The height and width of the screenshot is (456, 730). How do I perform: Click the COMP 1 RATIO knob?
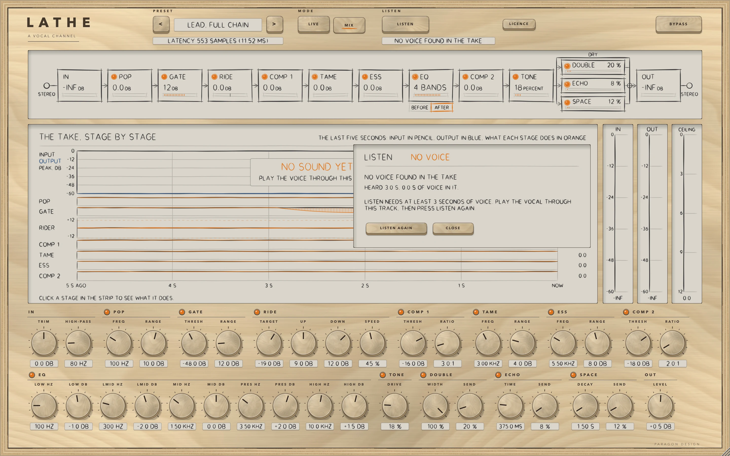tap(447, 343)
